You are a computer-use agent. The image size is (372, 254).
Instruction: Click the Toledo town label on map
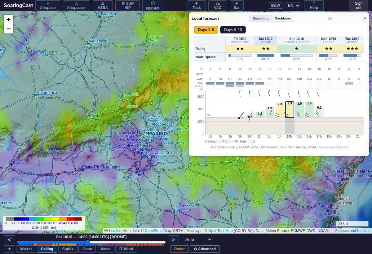(x=135, y=175)
